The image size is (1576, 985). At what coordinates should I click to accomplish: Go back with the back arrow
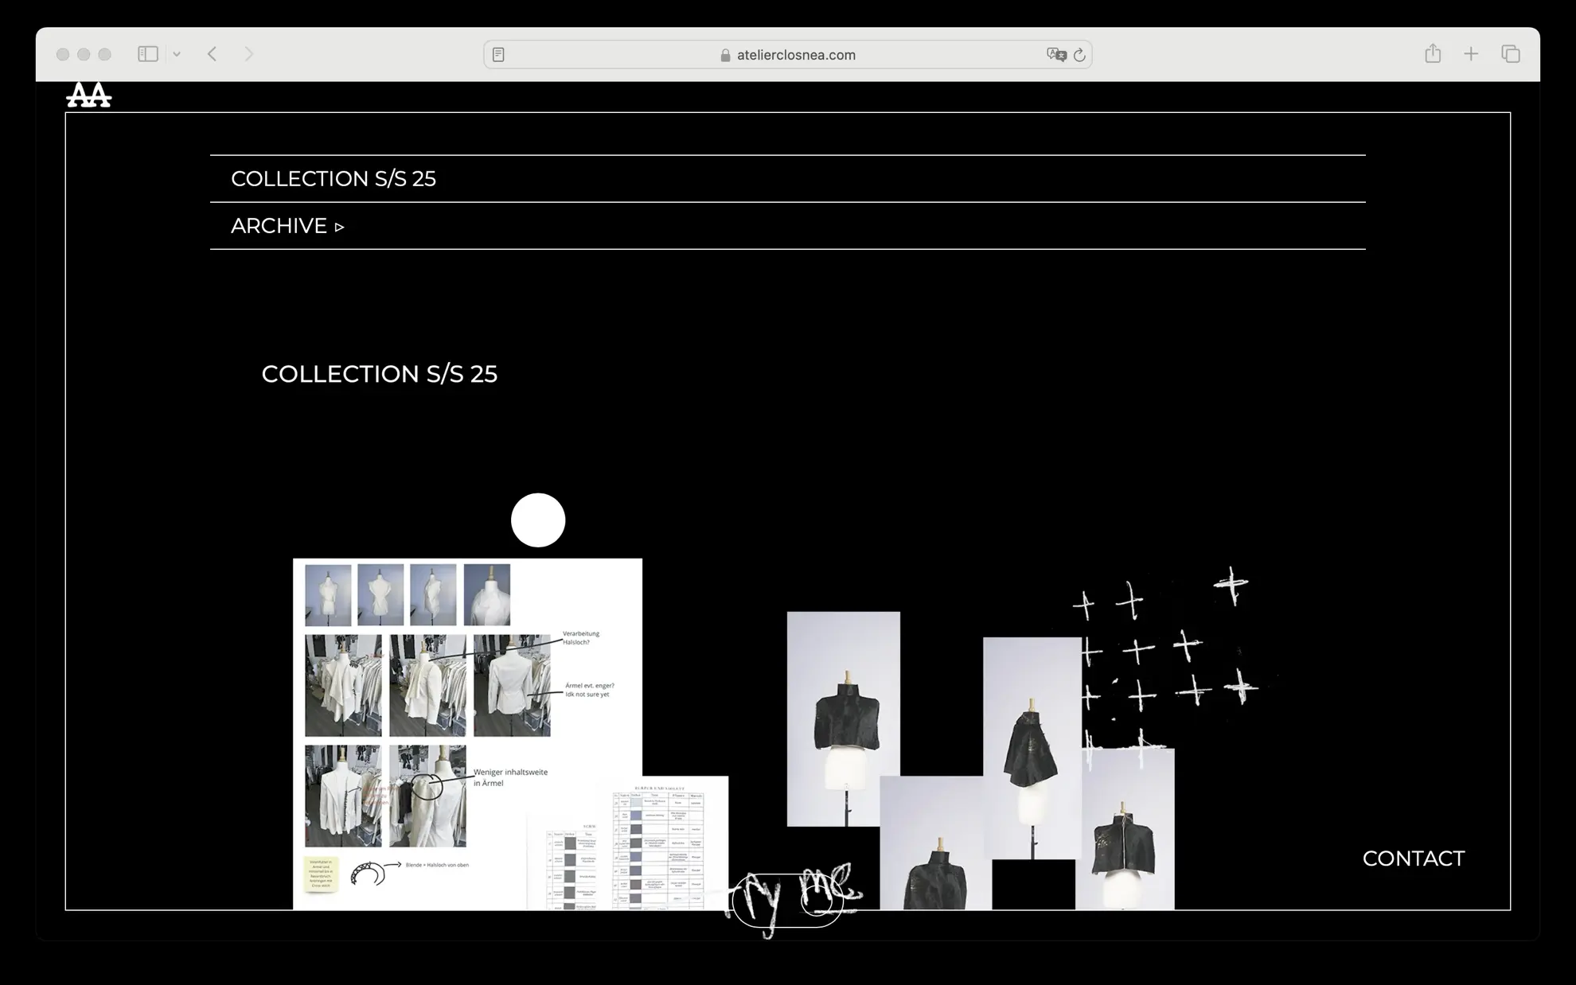click(212, 54)
